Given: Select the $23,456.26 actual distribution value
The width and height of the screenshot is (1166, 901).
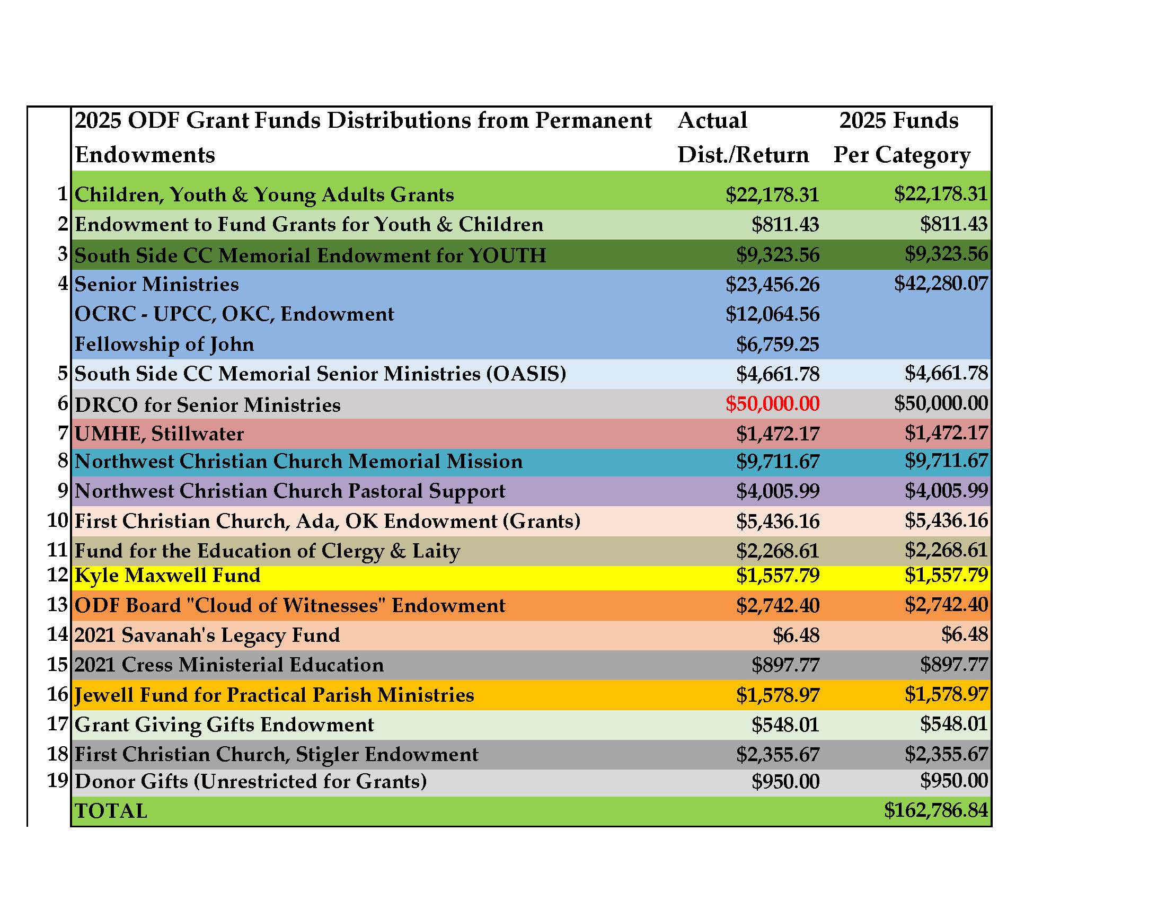Looking at the screenshot, I should point(772,285).
